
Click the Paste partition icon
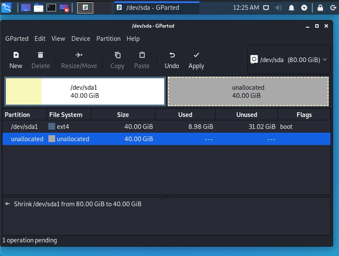[x=142, y=55]
